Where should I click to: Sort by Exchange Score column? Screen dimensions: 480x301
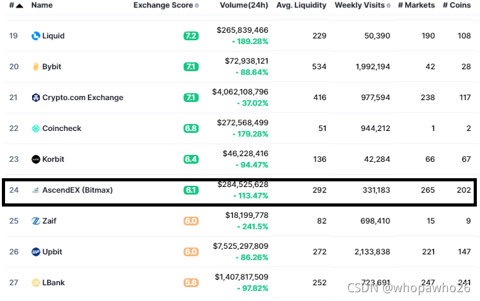coord(163,5)
